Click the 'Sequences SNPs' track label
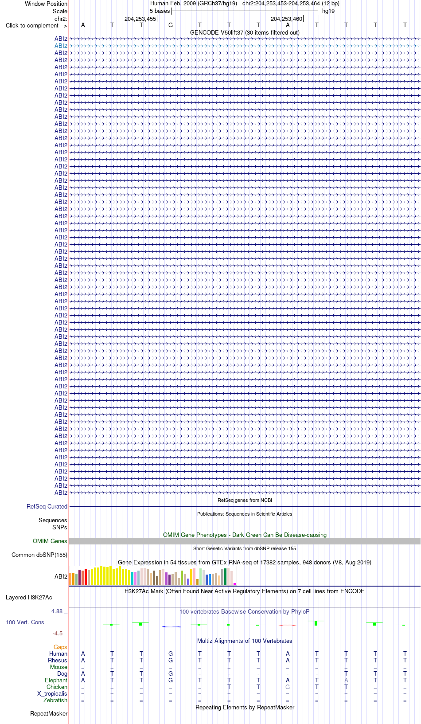Viewport: 421px width, 724px height. point(53,524)
